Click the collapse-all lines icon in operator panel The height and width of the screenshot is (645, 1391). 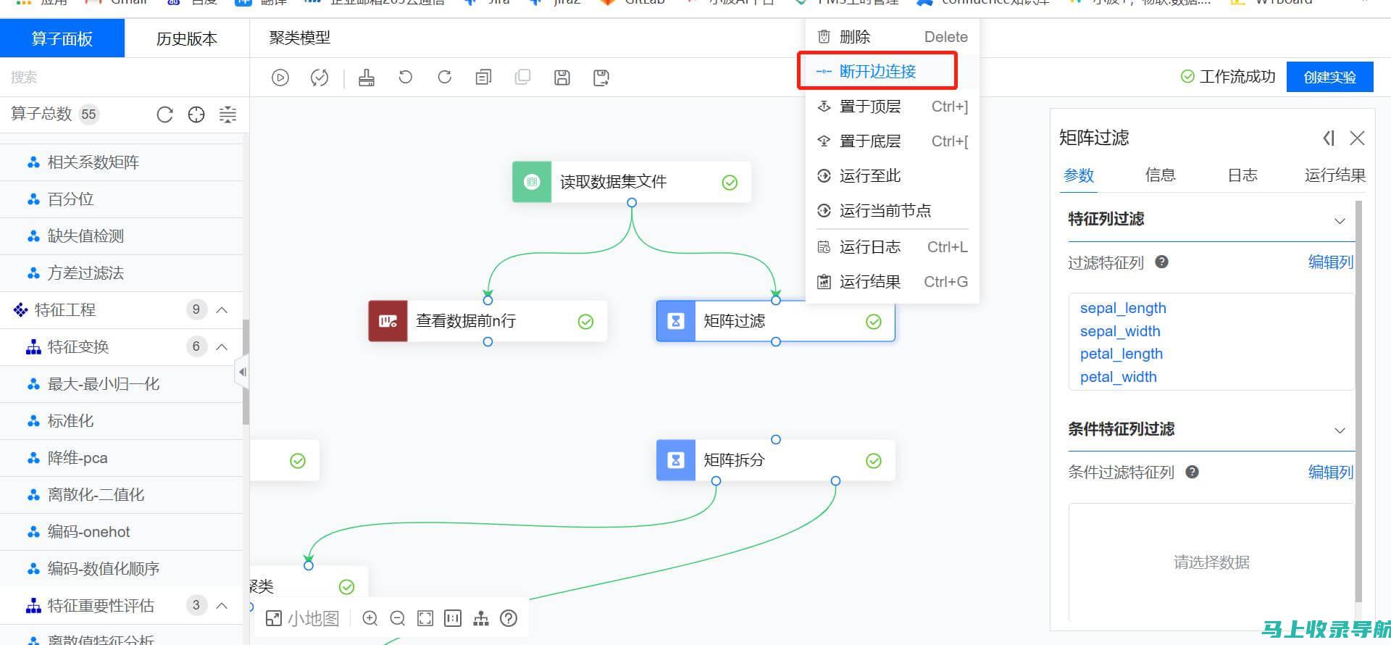coord(227,115)
